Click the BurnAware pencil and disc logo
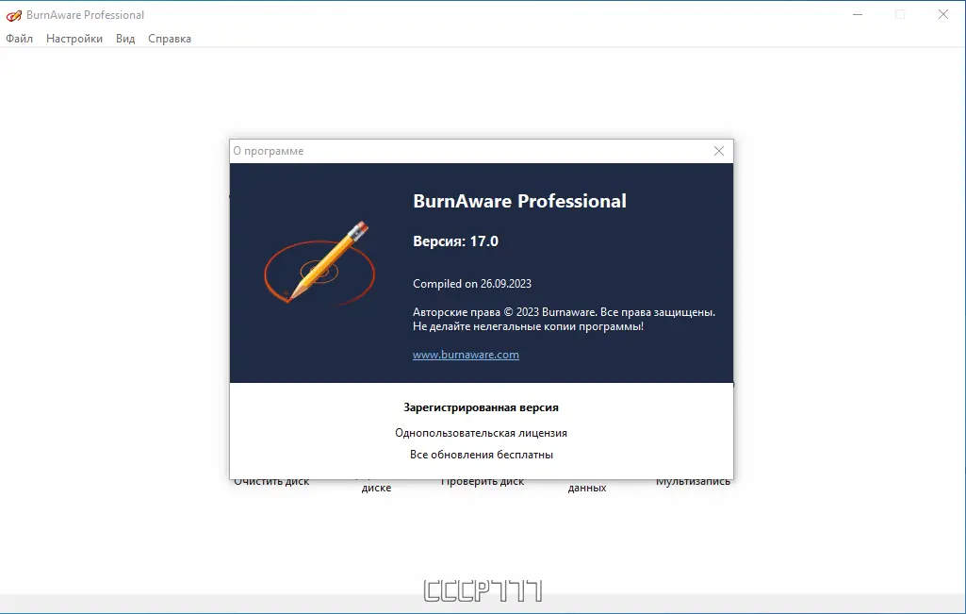The width and height of the screenshot is (966, 614). (319, 262)
